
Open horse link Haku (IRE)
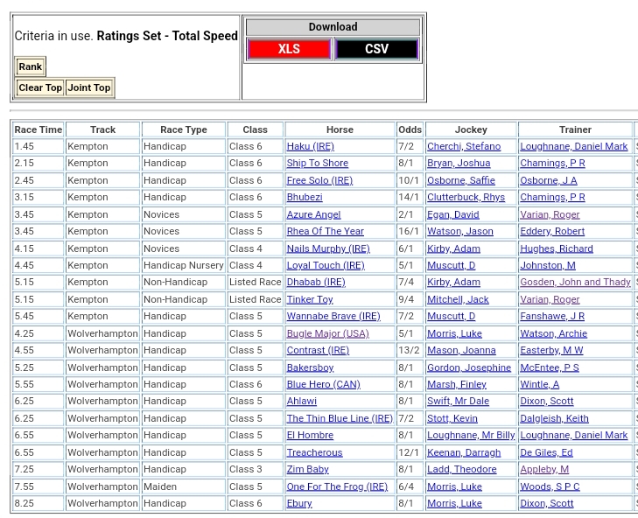coord(310,147)
